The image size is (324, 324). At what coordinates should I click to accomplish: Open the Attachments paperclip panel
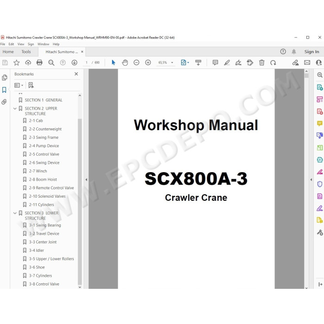coord(4,102)
